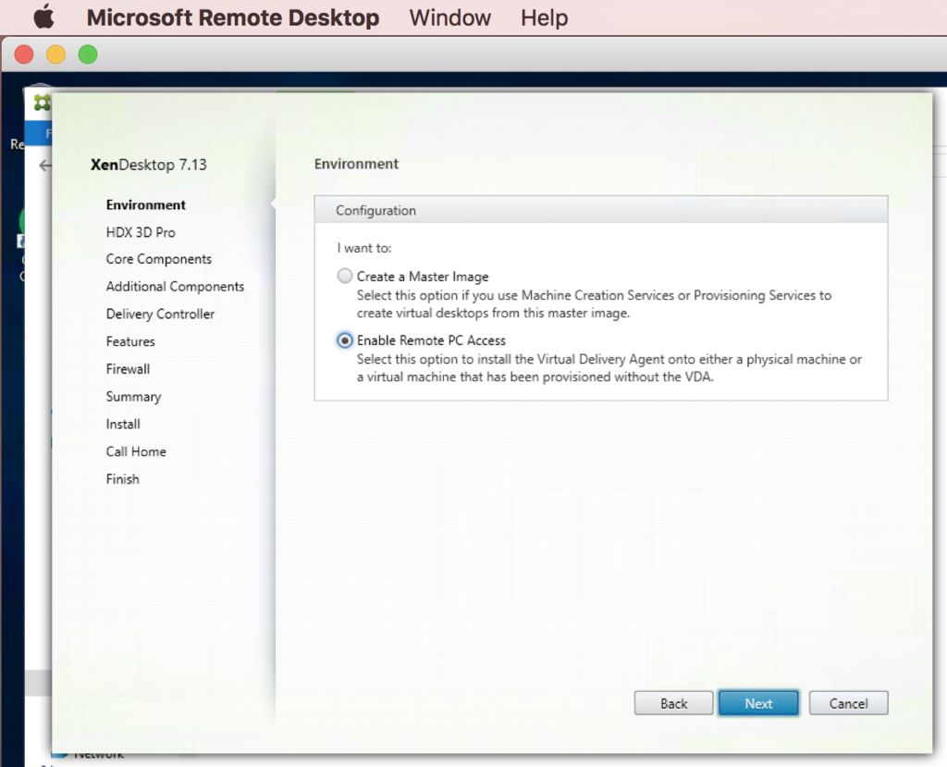Screen dimensions: 947x767
Task: Click the yellow minimize window button
Action: click(x=56, y=55)
